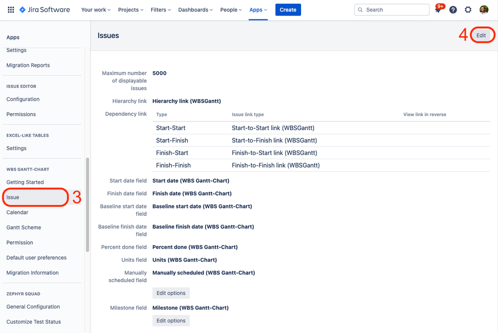Screen dimensions: 498x333
Task: Open Permission under WBS Gantt-Chart
Action: pos(20,242)
